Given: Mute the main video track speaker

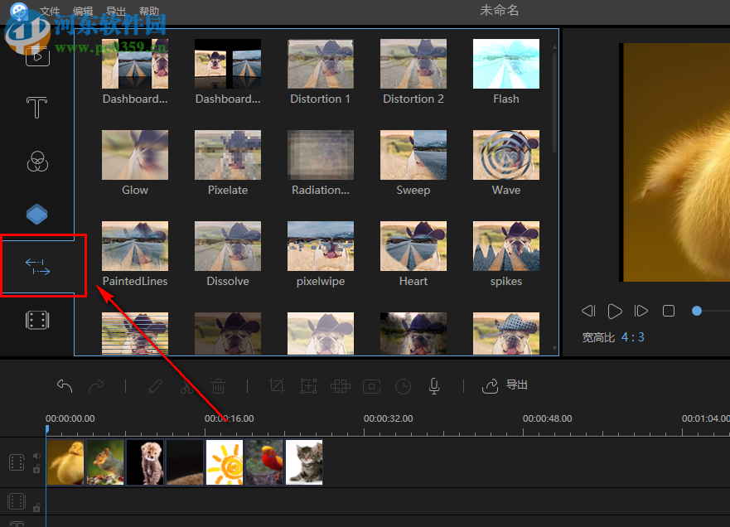Looking at the screenshot, I should [x=36, y=456].
